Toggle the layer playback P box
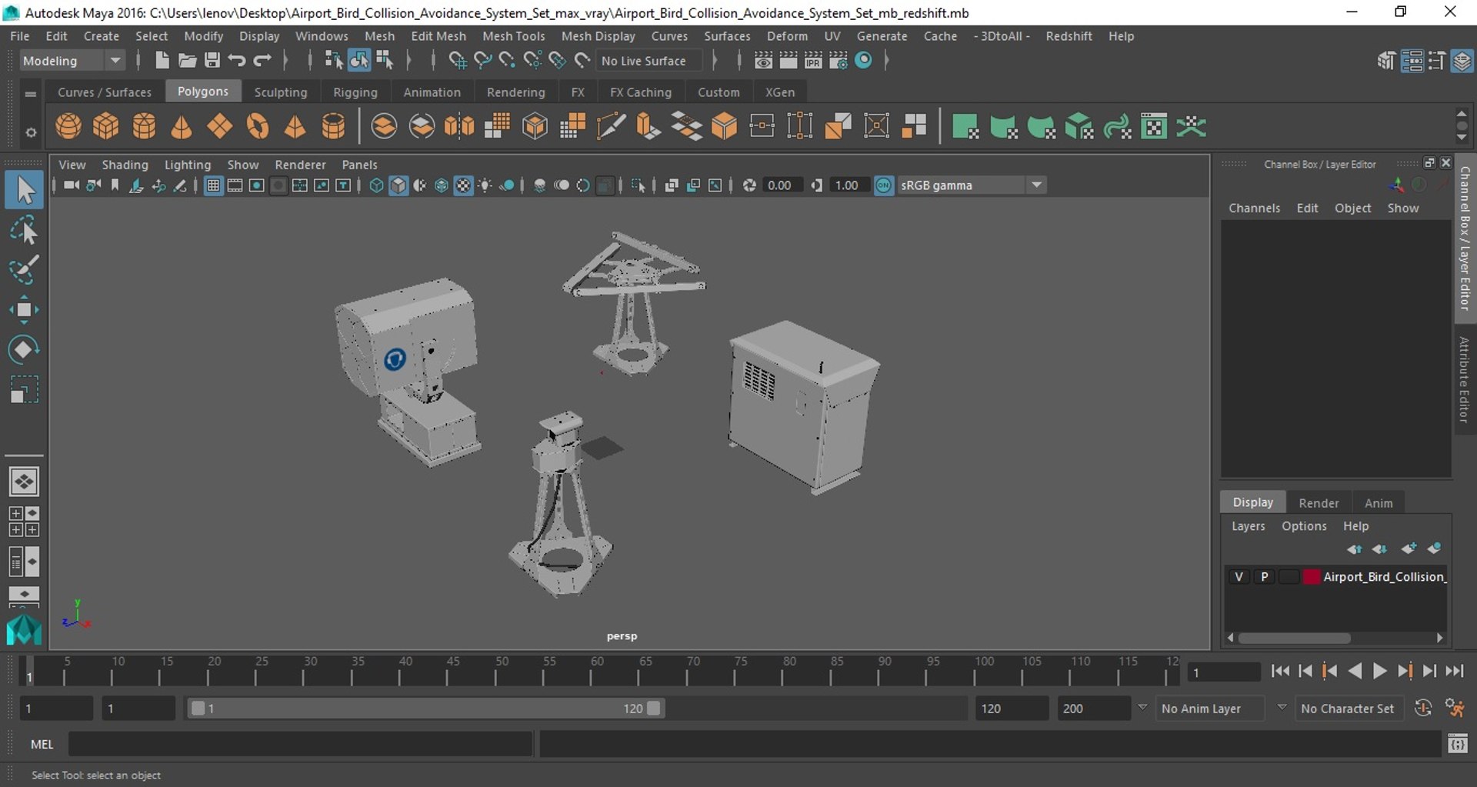The image size is (1477, 787). coord(1264,577)
